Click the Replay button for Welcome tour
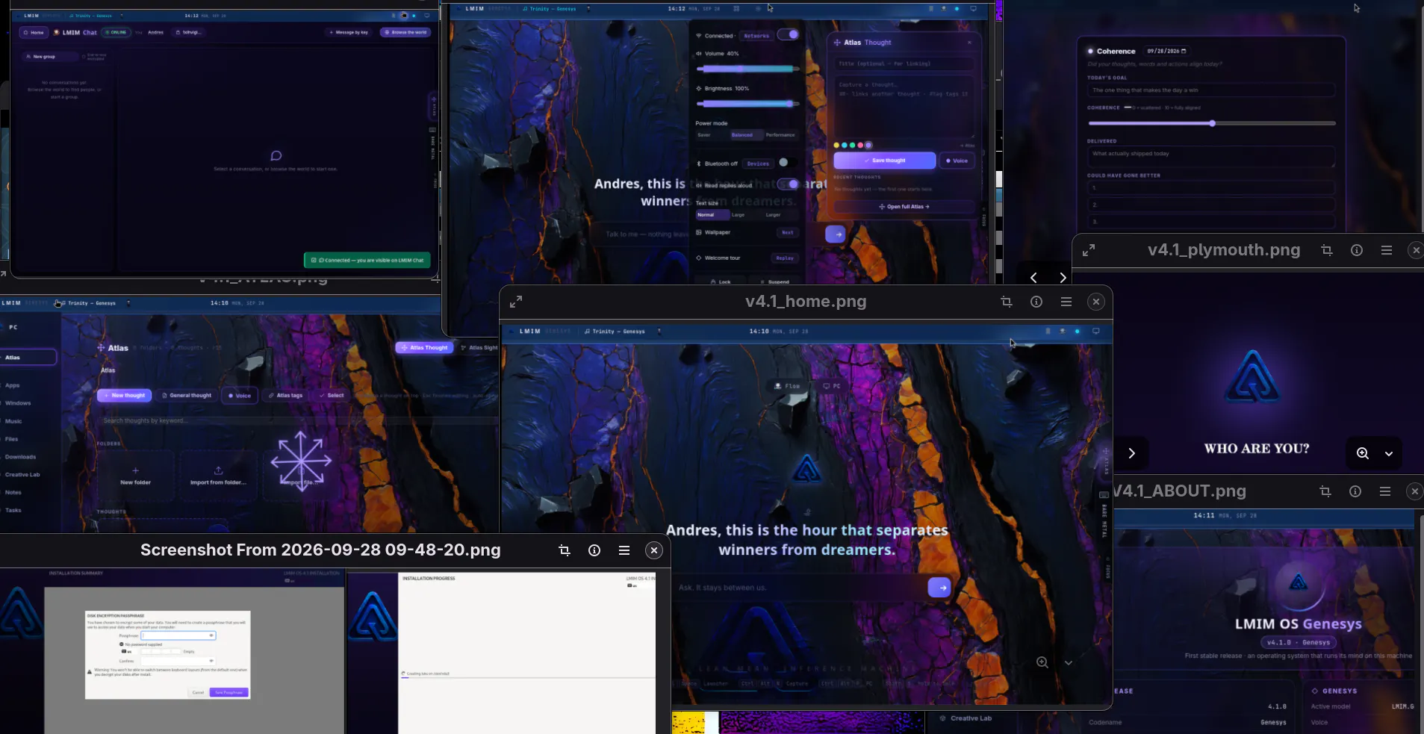 tap(785, 258)
